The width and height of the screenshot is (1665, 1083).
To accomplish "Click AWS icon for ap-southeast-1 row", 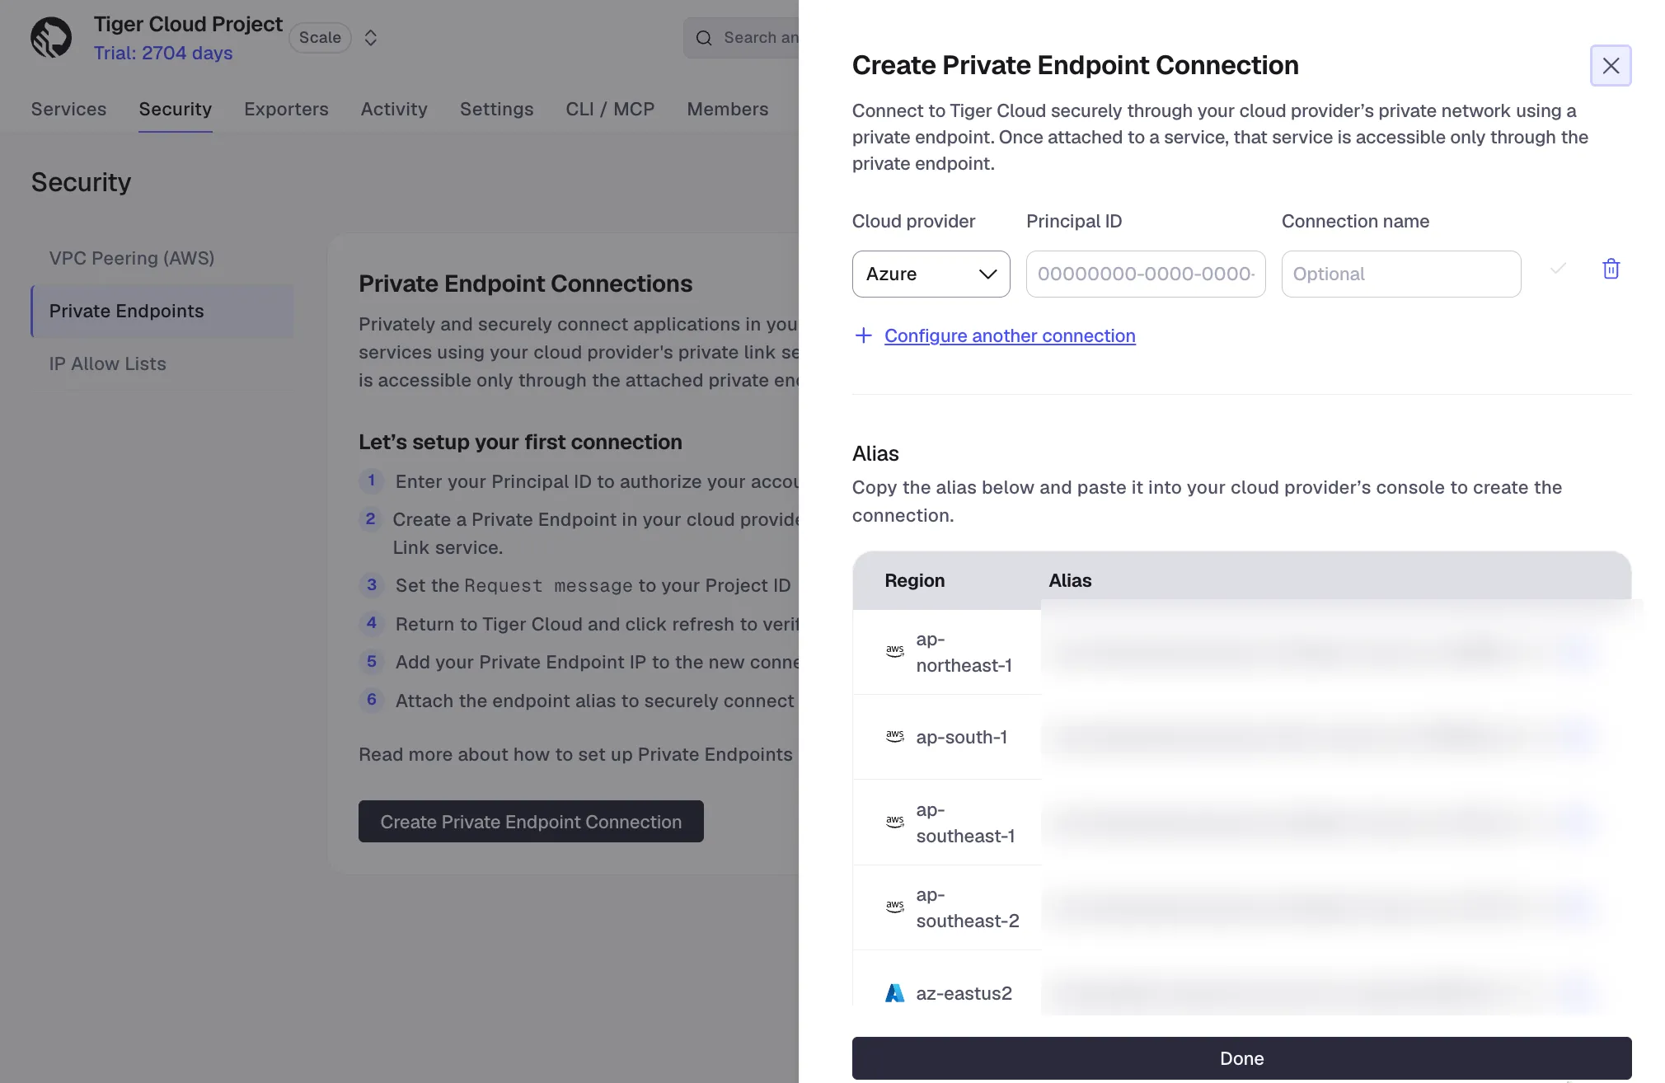I will coord(894,823).
